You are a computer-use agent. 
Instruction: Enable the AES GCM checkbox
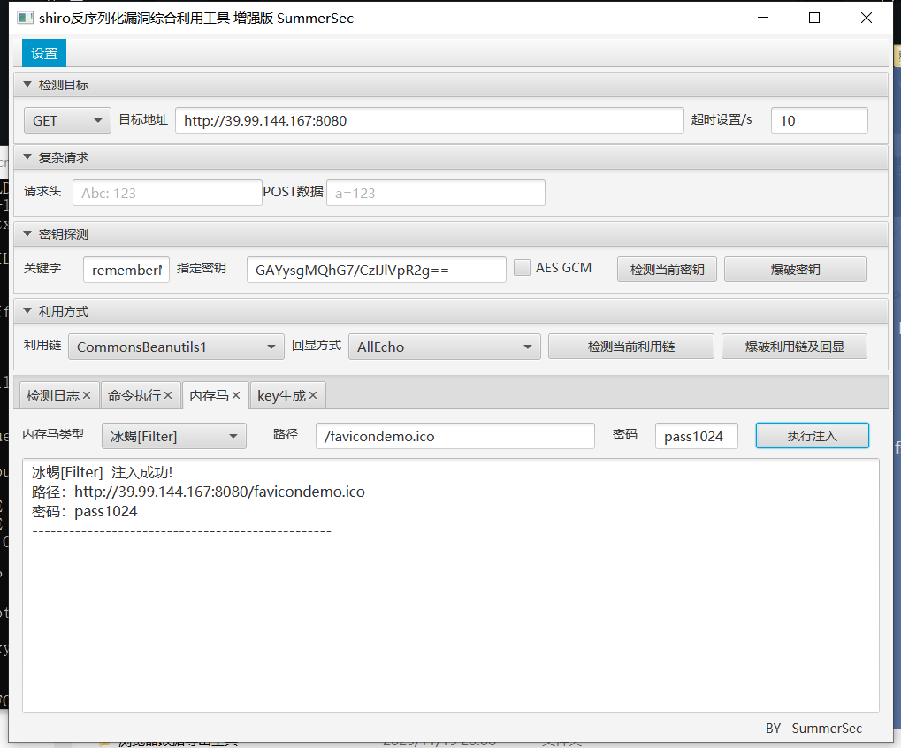[x=522, y=268]
